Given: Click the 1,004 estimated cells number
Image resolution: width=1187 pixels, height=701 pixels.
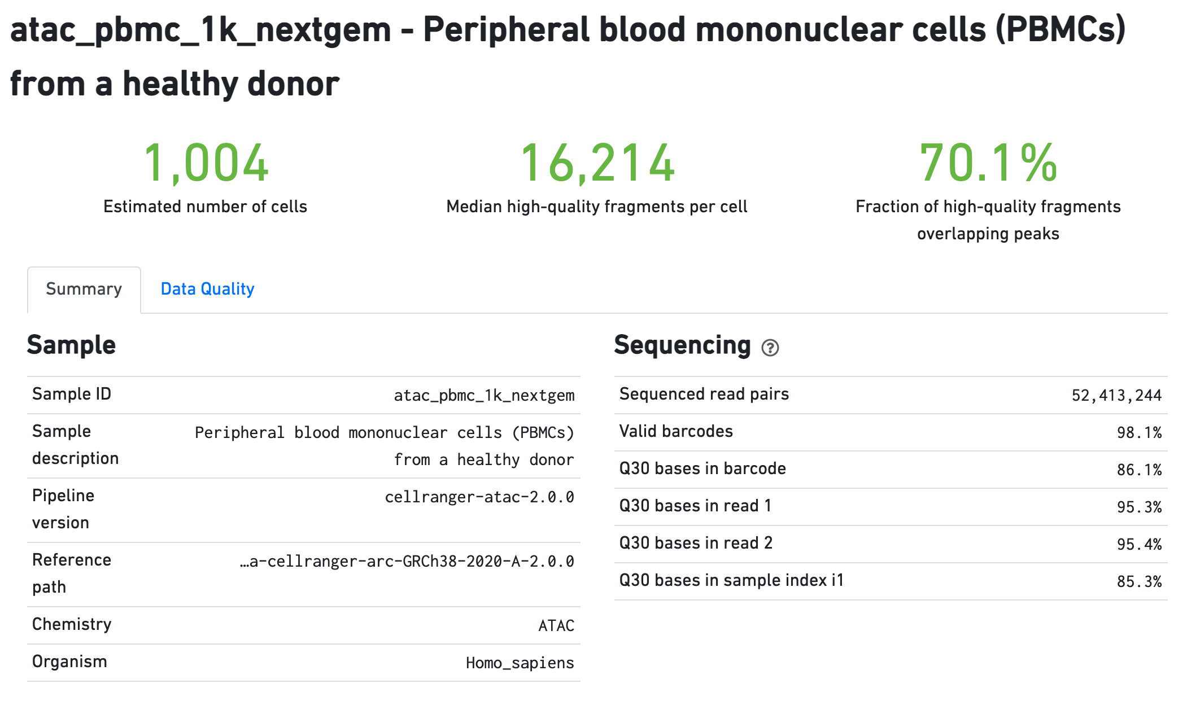Looking at the screenshot, I should coord(206,164).
